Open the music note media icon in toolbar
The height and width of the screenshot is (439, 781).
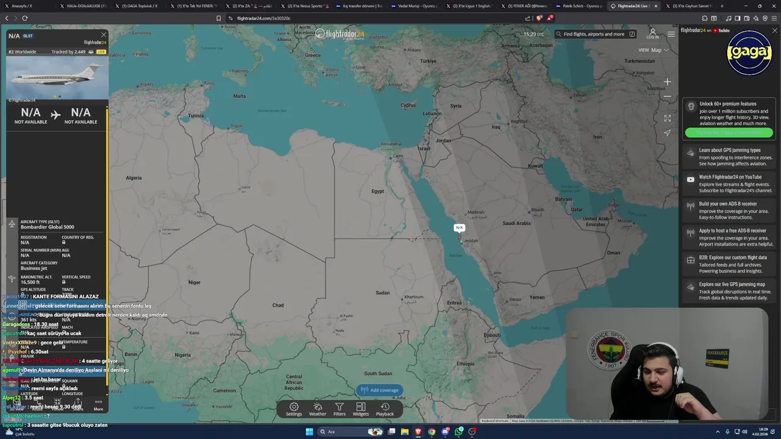pos(729,18)
